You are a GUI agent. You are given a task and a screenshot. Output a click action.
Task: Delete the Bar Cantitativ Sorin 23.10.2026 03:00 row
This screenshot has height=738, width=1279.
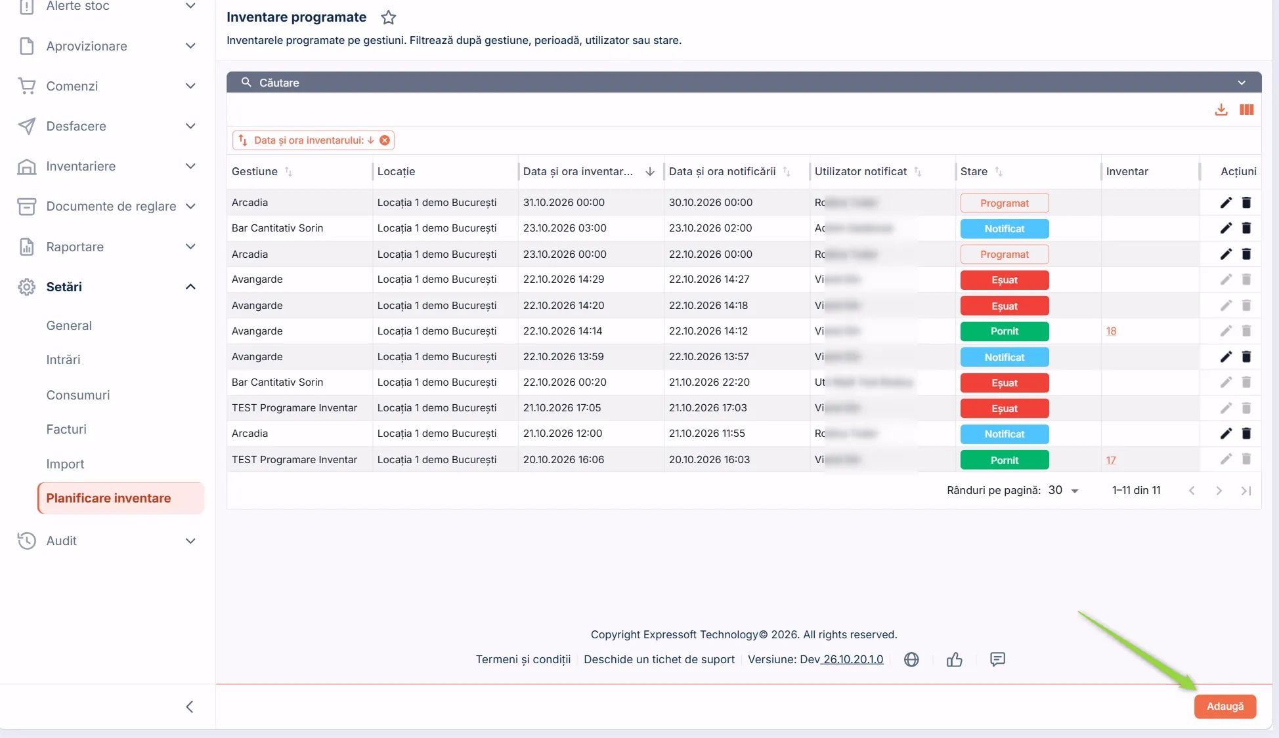tap(1246, 228)
